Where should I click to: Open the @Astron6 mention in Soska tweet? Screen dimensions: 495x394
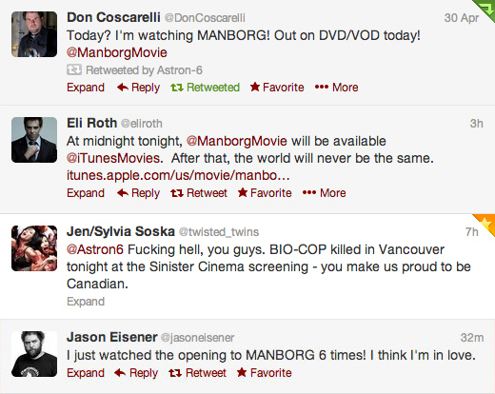pyautogui.click(x=95, y=249)
